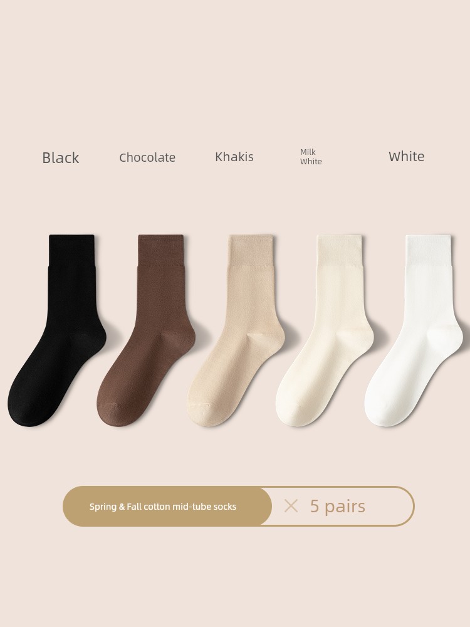The image size is (470, 627).
Task: Select the chocolate brown sock
Action: (146, 330)
